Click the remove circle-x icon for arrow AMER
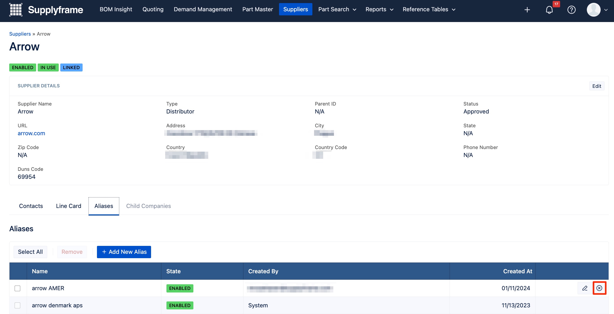 click(599, 288)
